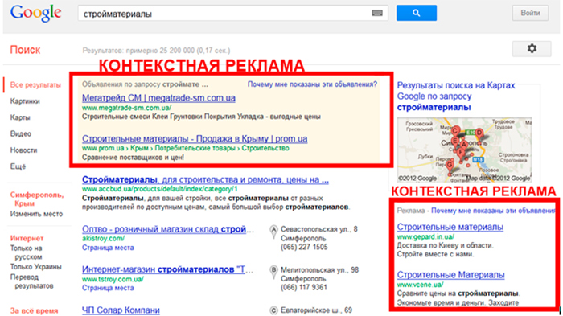Click the address Севастопольская ул., 8
Viewport: 563px width, 316px height.
pyautogui.click(x=319, y=229)
